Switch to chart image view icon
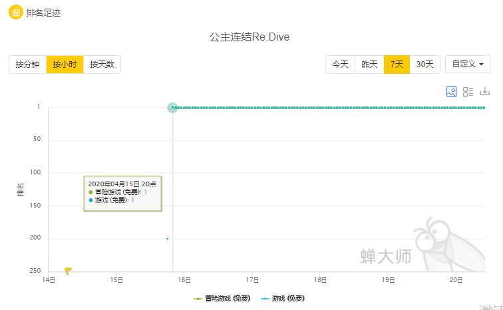503x310 pixels. click(451, 92)
